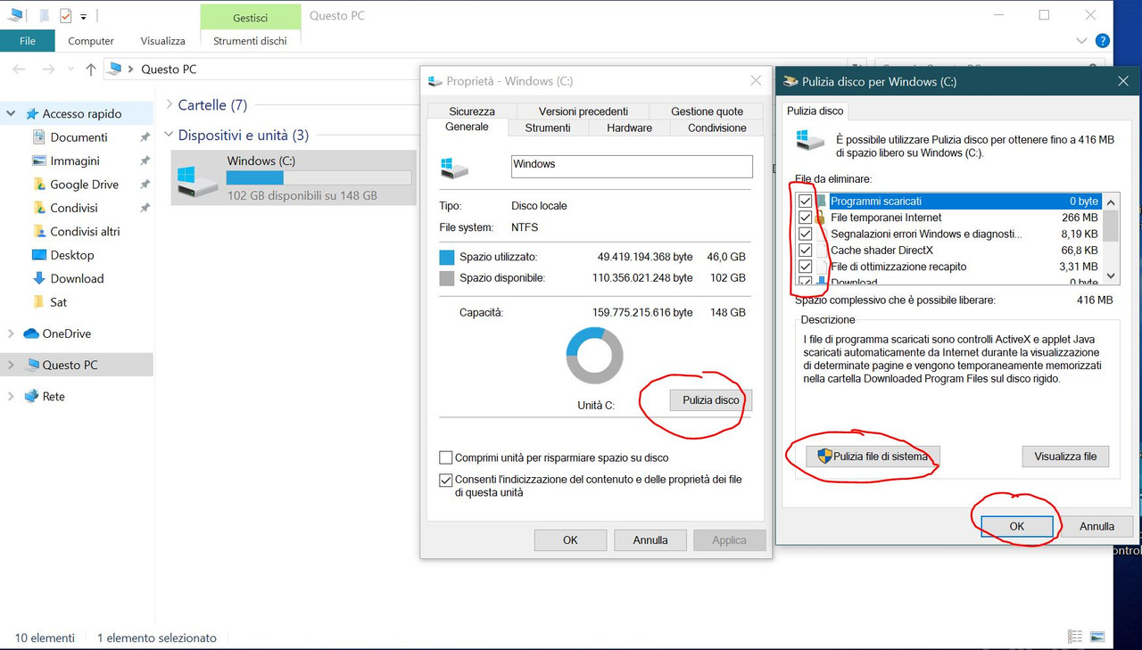1142x650 pixels.
Task: Collapse the Accesso rapido tree node
Action: 12,113
